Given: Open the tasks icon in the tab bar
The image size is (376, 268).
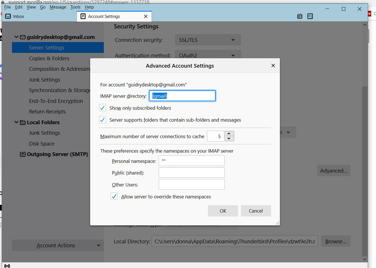Looking at the screenshot, I should click(310, 16).
